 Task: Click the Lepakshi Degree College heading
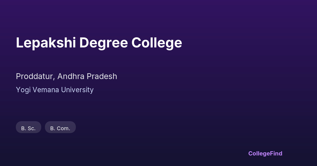click(x=99, y=43)
